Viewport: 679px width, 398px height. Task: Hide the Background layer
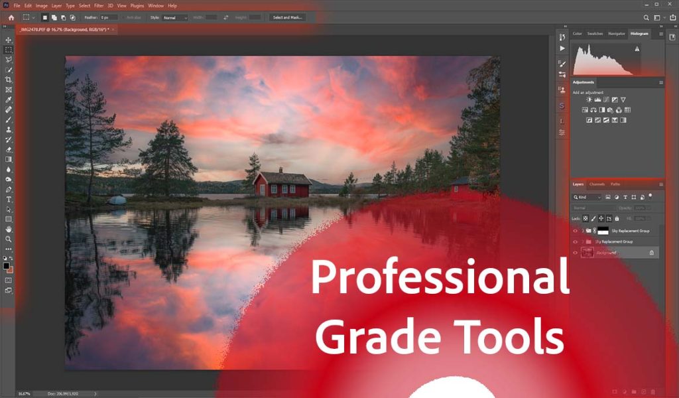(576, 253)
